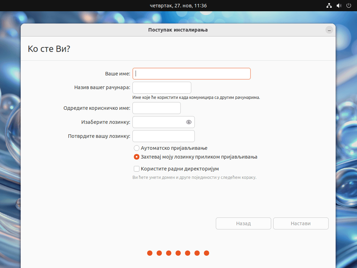Click the Ваше име text field
Viewport: 357px width, 268px height.
pos(192,74)
